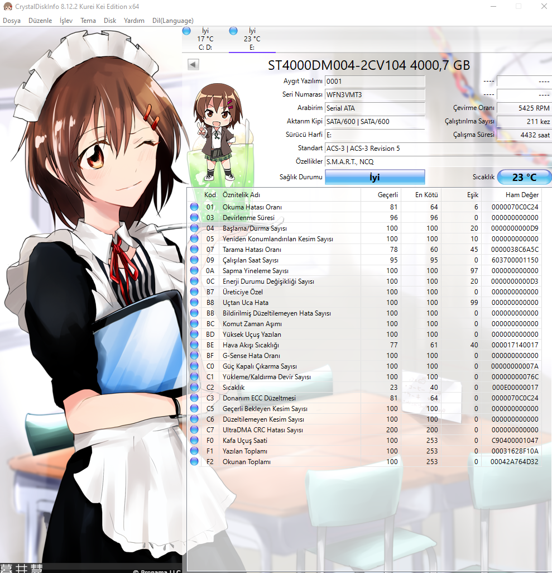Click status icon for Yüksek Uçuş Yazılan

point(194,334)
